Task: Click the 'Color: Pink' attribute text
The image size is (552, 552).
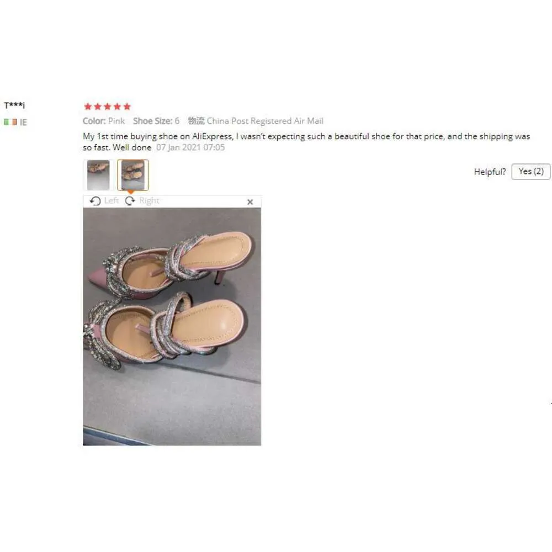Action: (x=104, y=121)
